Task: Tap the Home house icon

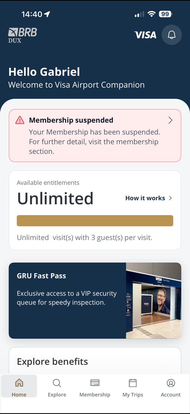Action: tap(19, 383)
